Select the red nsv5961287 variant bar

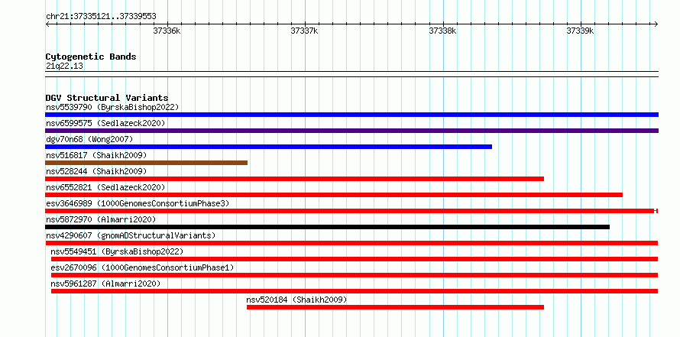tap(355, 291)
